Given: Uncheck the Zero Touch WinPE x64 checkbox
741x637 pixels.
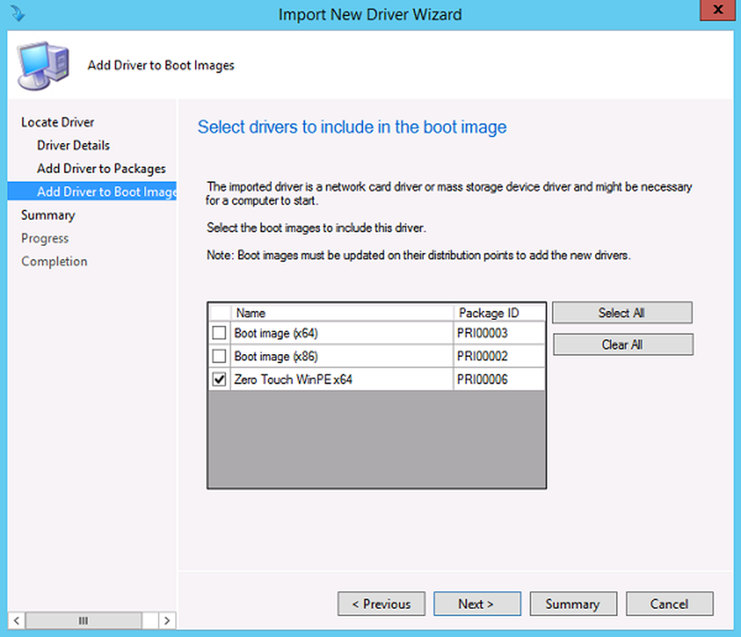Looking at the screenshot, I should point(219,379).
